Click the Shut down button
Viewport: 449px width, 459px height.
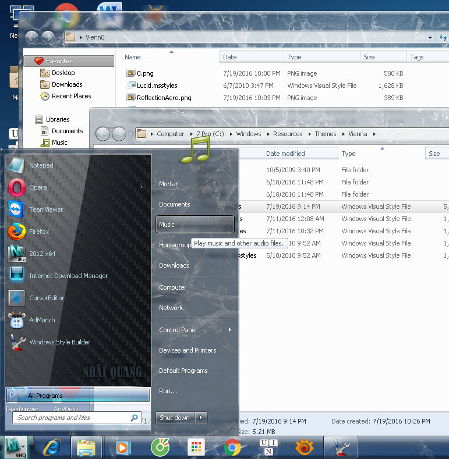point(175,418)
